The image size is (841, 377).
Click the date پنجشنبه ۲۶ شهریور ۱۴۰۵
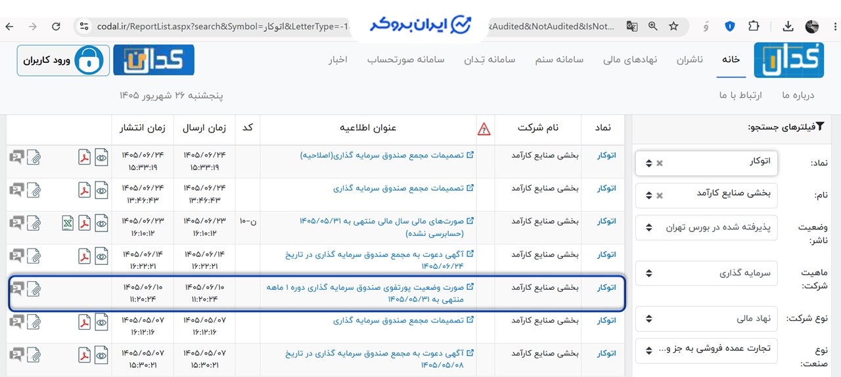tap(171, 96)
